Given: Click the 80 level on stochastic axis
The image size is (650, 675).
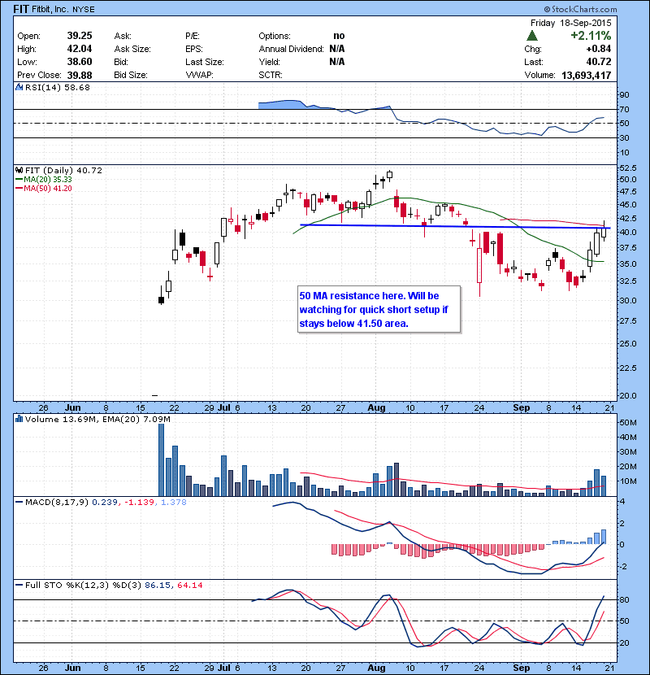Looking at the screenshot, I should coord(624,599).
